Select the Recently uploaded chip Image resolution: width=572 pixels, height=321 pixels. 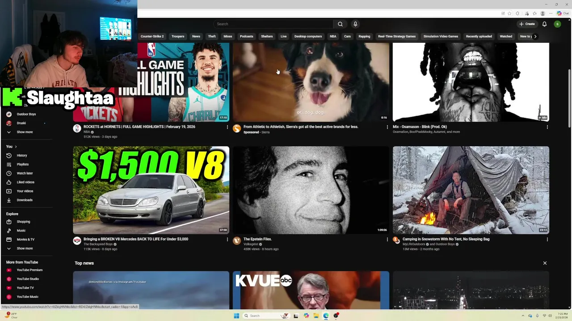click(479, 37)
